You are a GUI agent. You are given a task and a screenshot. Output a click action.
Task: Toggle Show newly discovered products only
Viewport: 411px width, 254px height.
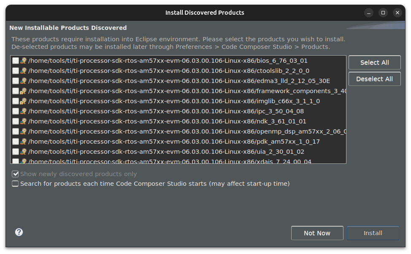click(x=16, y=174)
